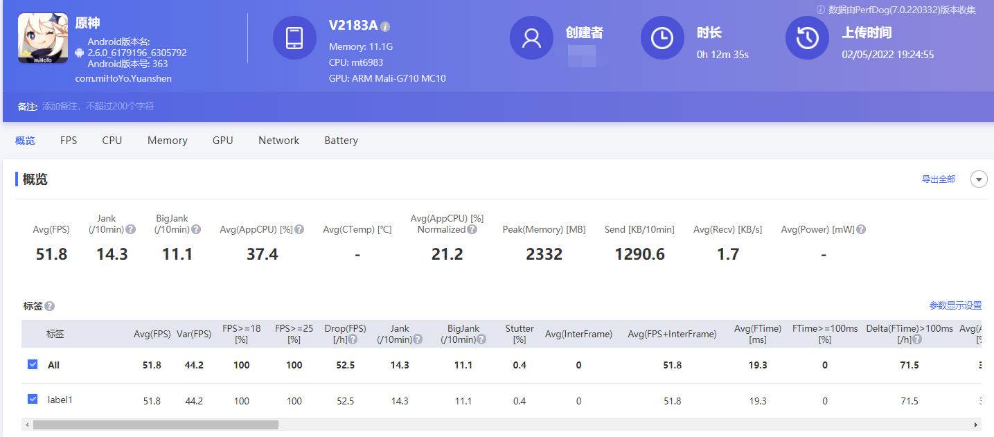The height and width of the screenshot is (437, 994).
Task: Click the phone device icon
Action: 294,37
